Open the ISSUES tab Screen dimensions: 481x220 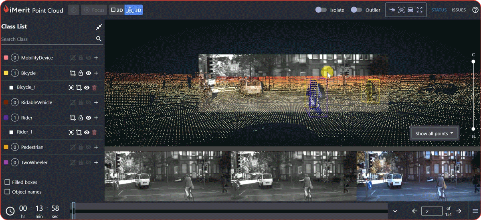tap(459, 10)
